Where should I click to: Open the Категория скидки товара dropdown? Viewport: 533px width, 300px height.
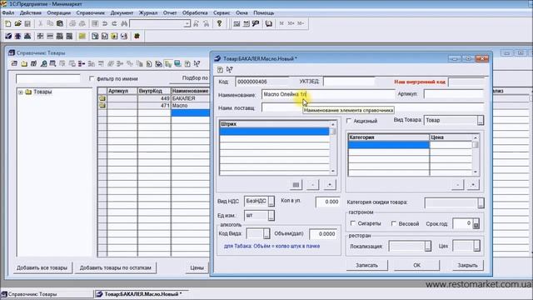481,203
